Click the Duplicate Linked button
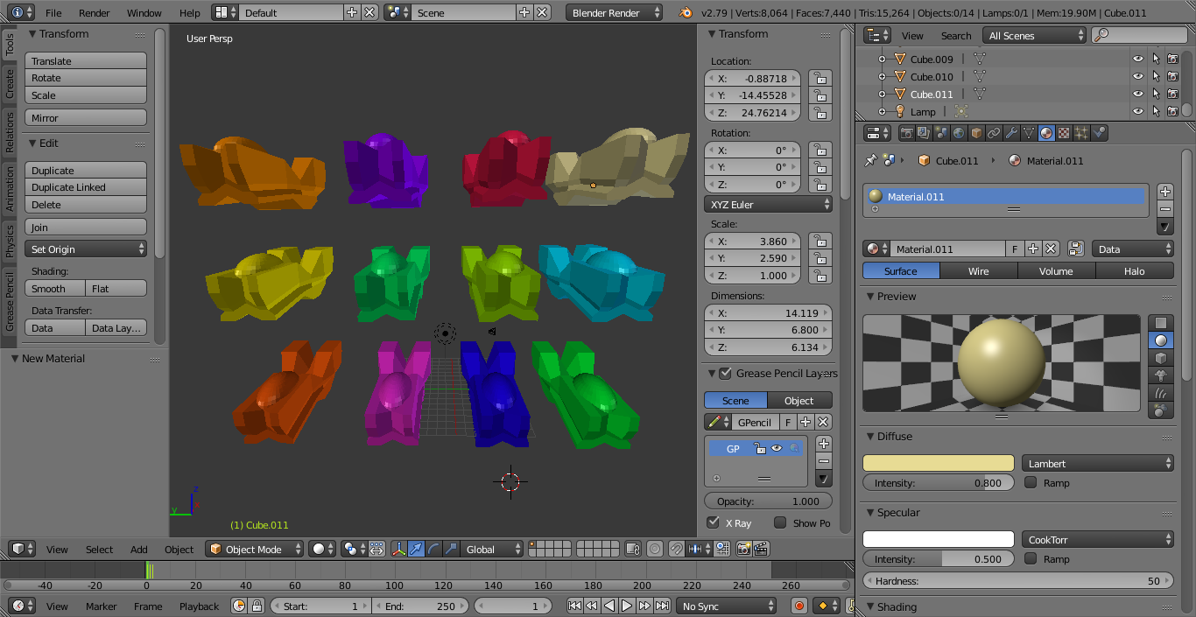This screenshot has height=617, width=1196. [85, 187]
